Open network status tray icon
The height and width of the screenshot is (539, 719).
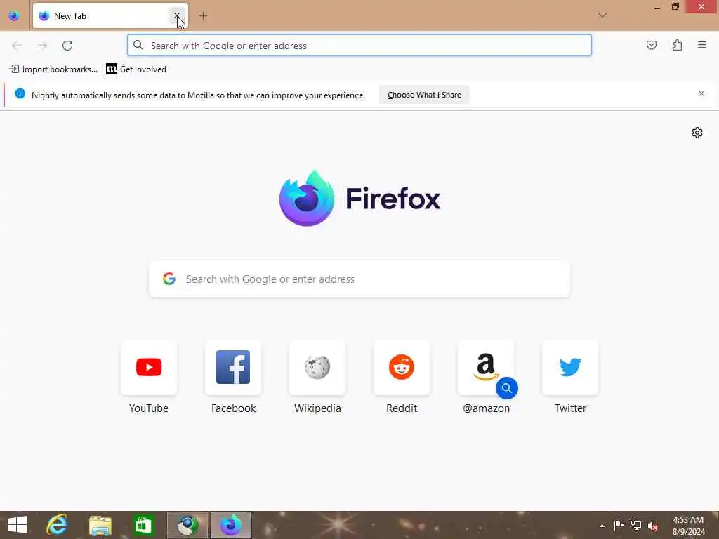(x=636, y=525)
